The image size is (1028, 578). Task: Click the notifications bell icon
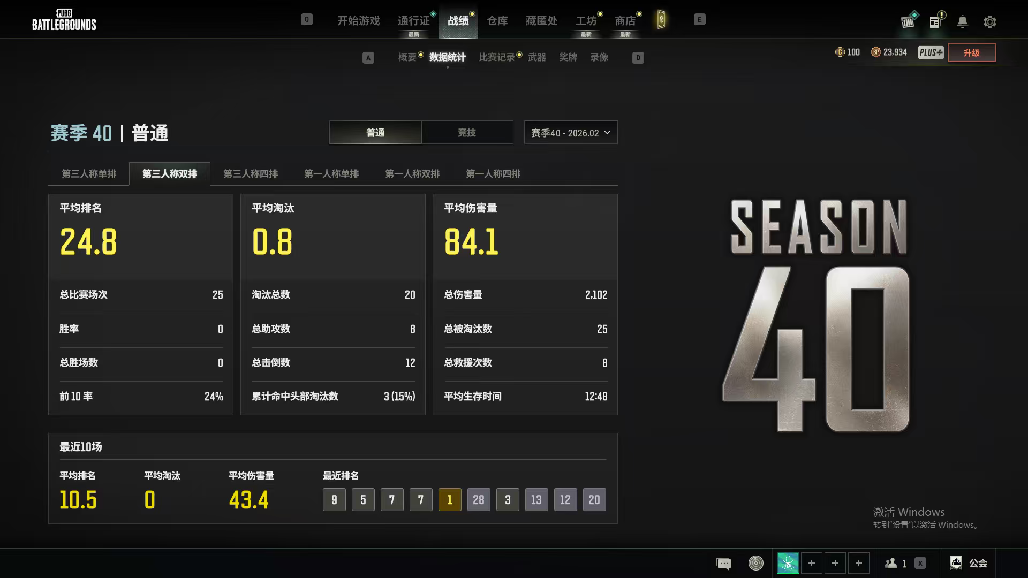click(962, 21)
